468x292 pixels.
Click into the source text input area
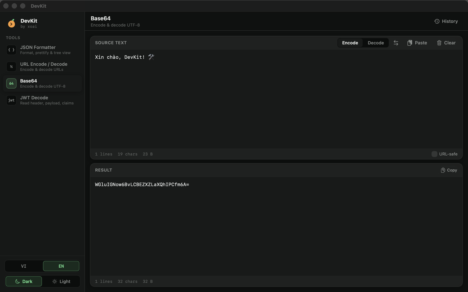[276, 99]
